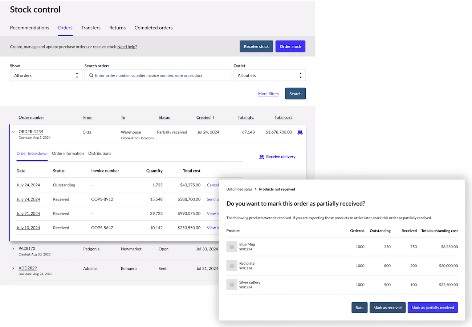Image resolution: width=472 pixels, height=327 pixels.
Task: Open the Completed orders tab
Action: pos(154,28)
